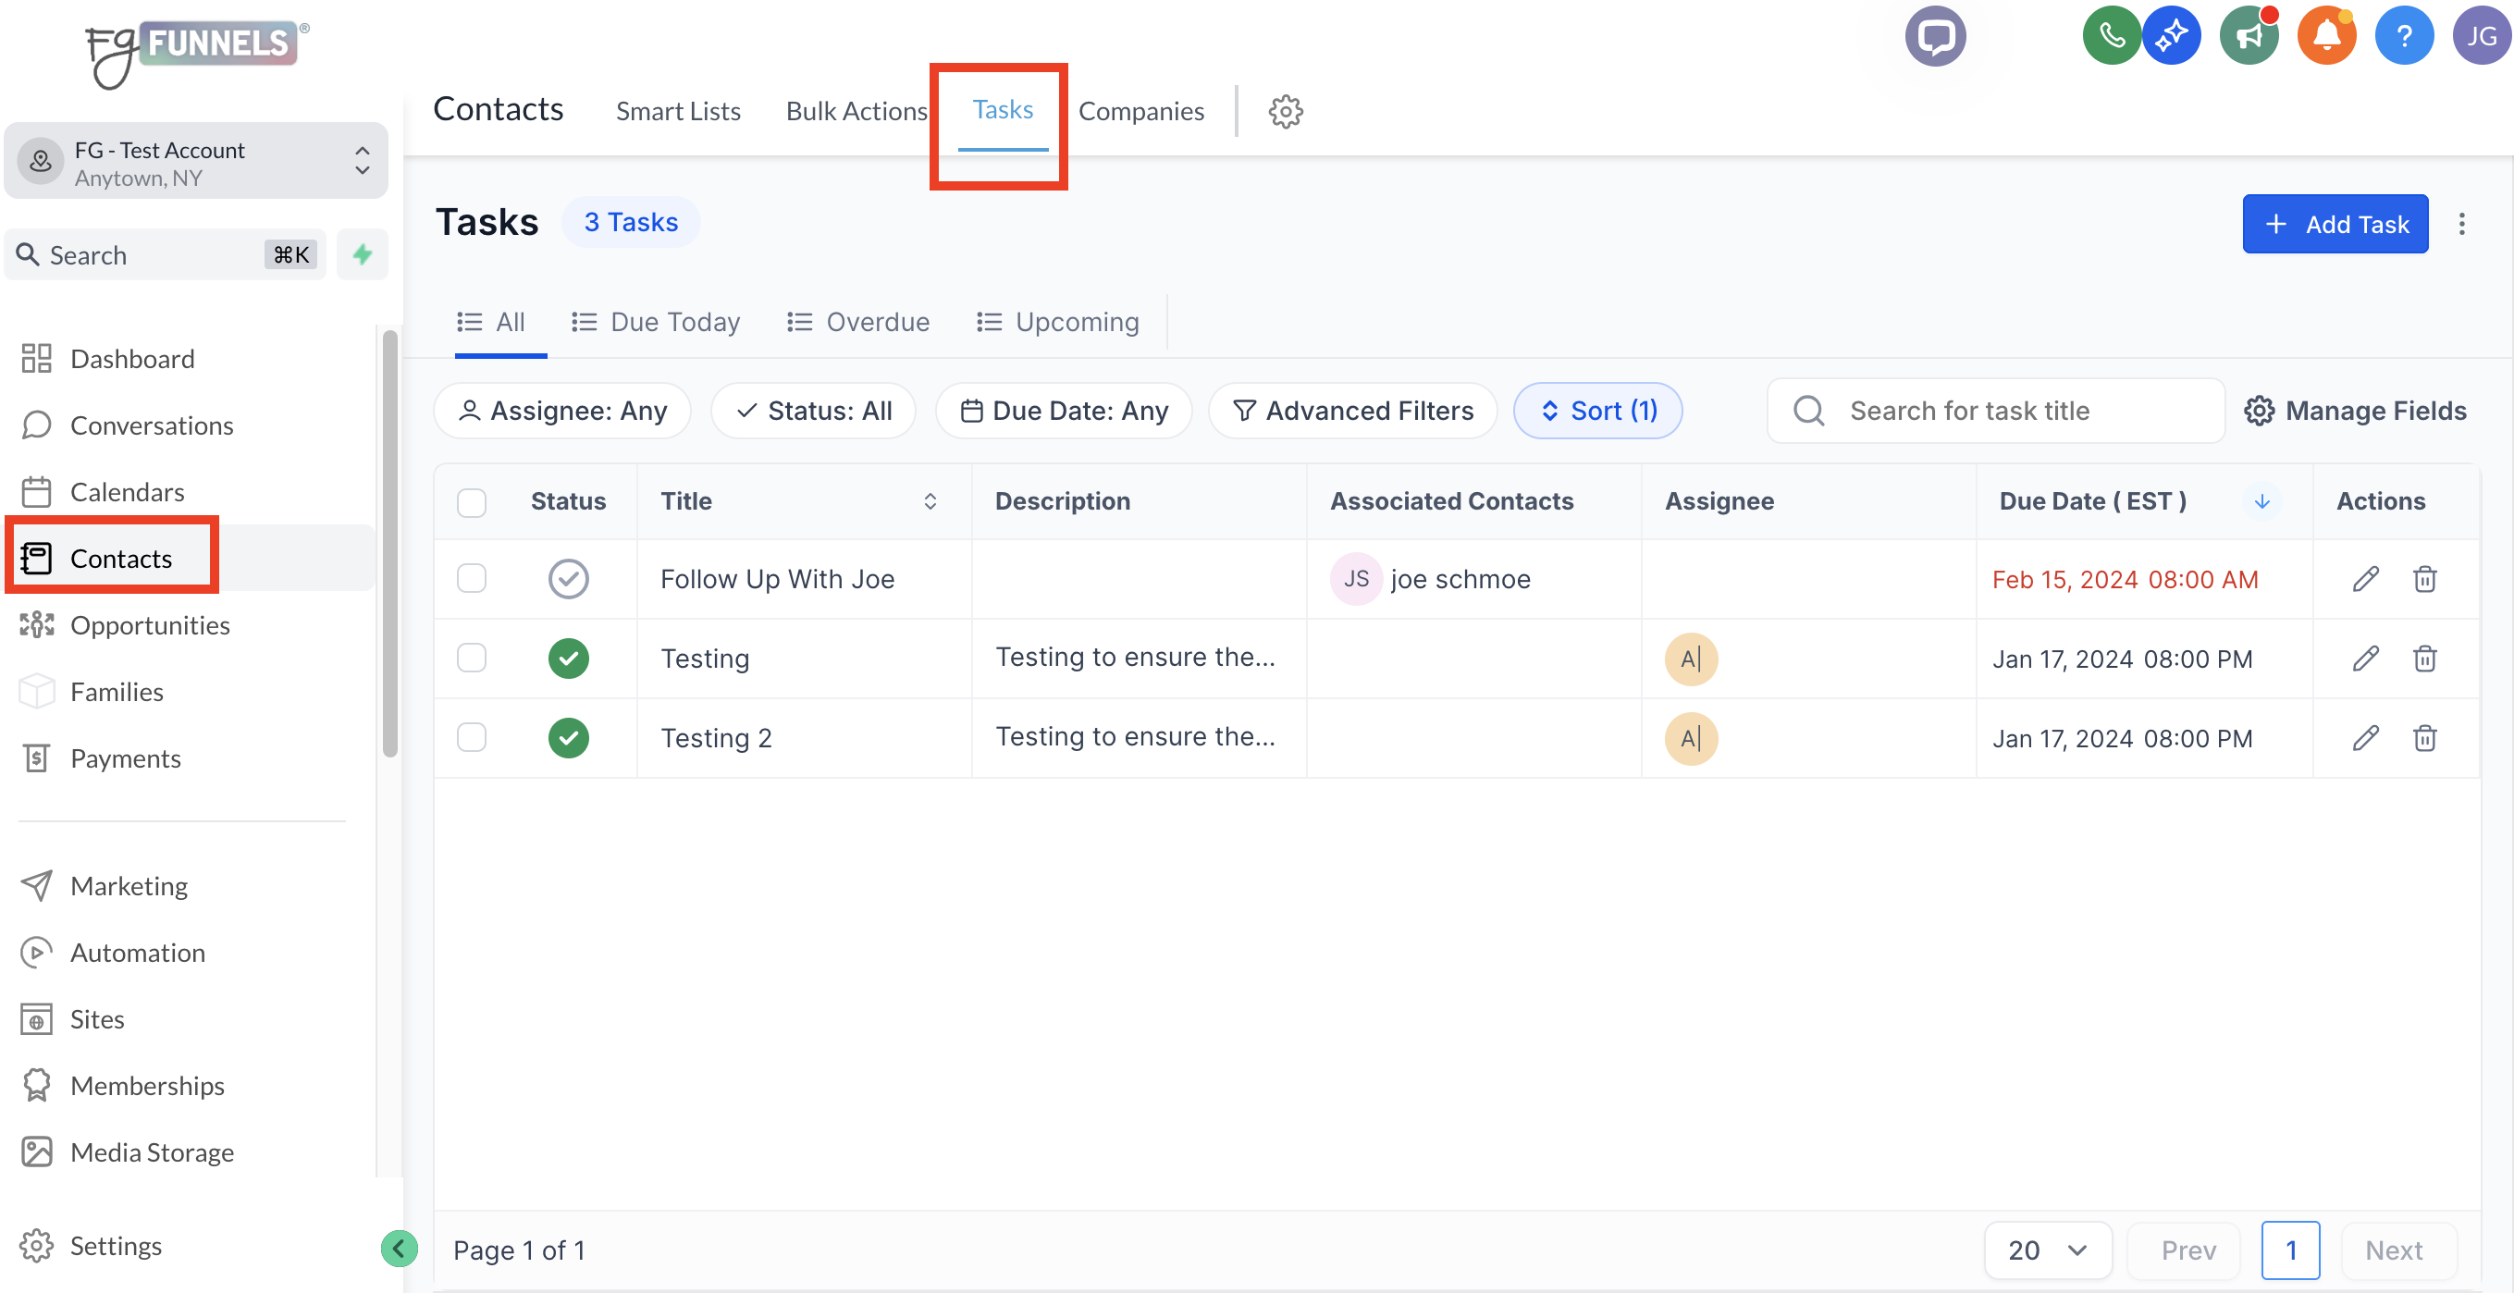The width and height of the screenshot is (2514, 1293).
Task: Click the Add Task button
Action: pyautogui.click(x=2334, y=225)
